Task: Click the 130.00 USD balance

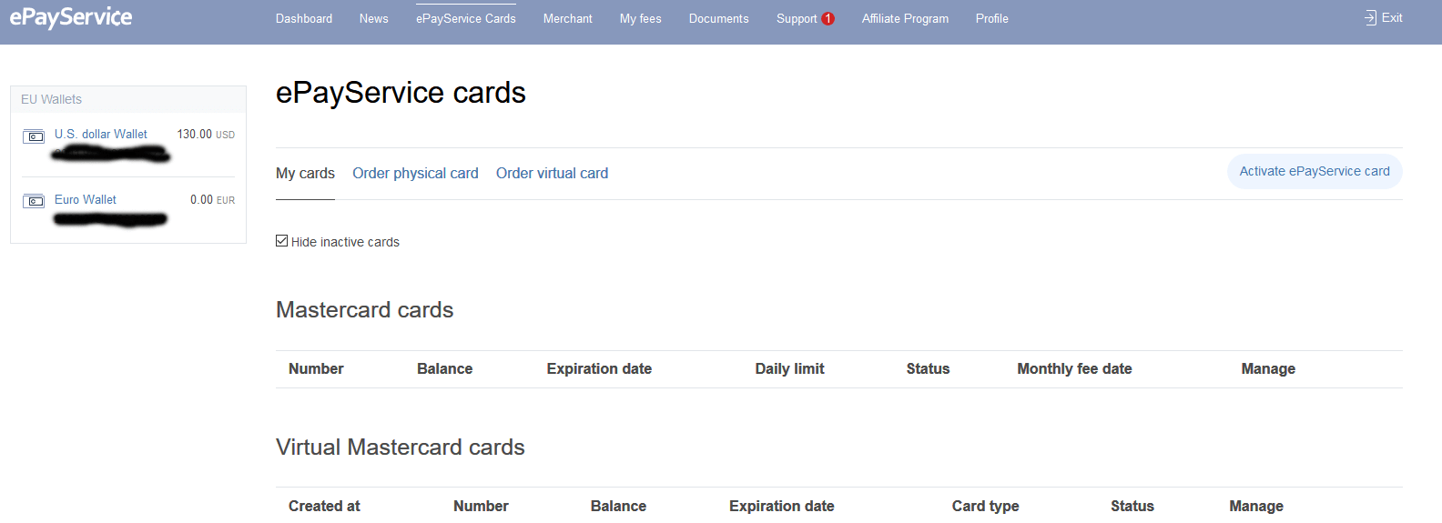Action: (x=206, y=134)
